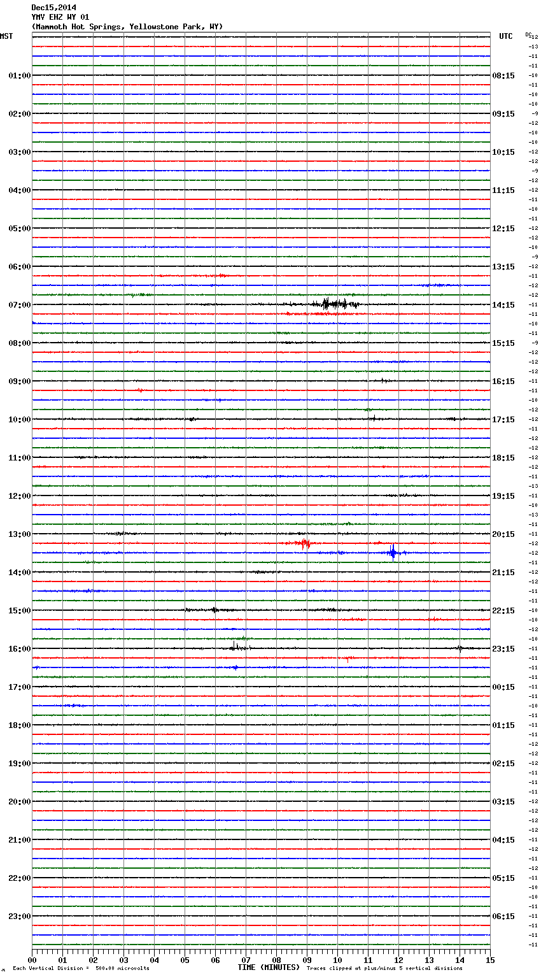
Task: Select the "22:00" MST row label
Action: 20,878
